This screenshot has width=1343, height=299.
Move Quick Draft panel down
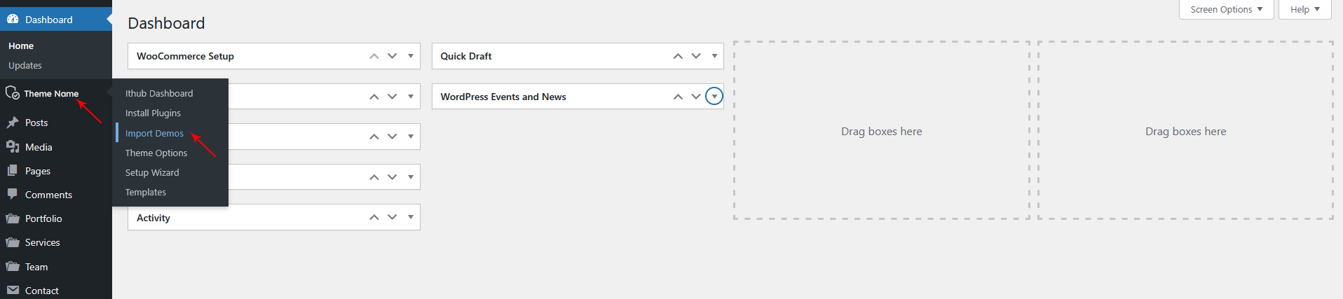(x=696, y=56)
